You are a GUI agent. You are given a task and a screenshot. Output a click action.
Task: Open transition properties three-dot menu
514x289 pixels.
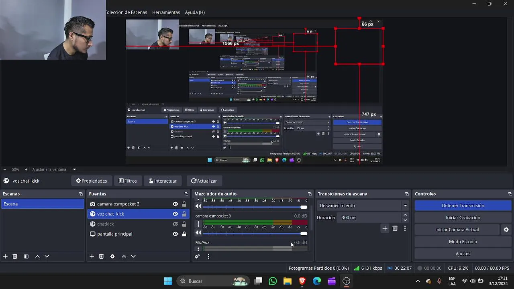(405, 228)
